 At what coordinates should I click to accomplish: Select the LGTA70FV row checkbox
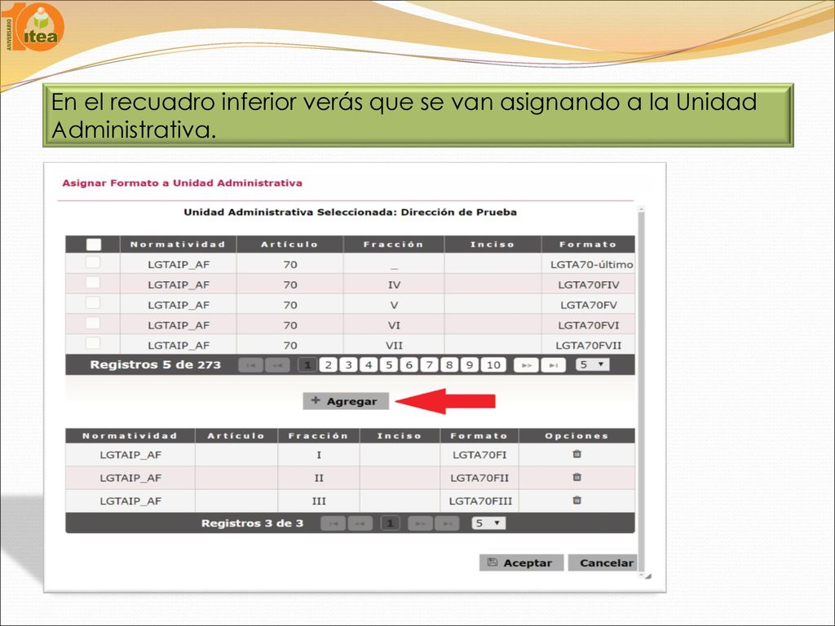(93, 302)
